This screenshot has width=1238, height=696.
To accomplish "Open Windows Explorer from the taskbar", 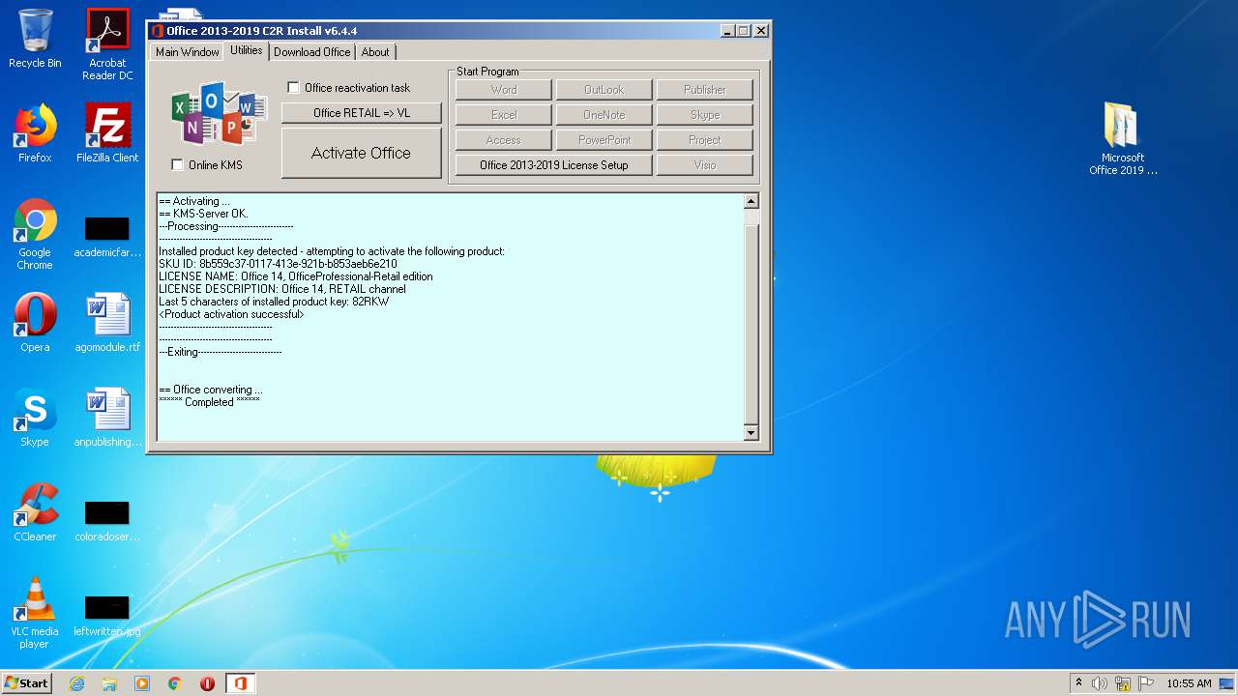I will [109, 683].
